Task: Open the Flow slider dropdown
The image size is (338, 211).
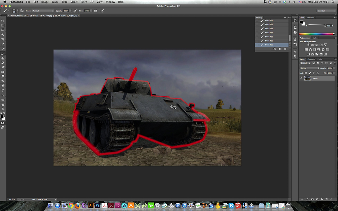Action: [x=91, y=11]
